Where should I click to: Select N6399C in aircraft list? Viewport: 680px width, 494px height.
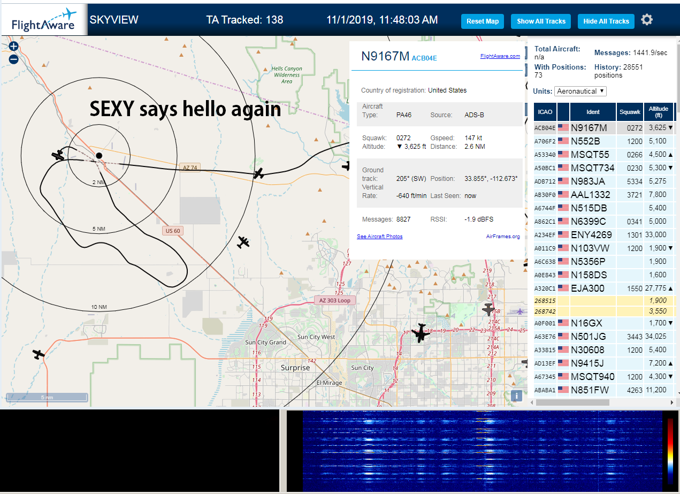604,222
